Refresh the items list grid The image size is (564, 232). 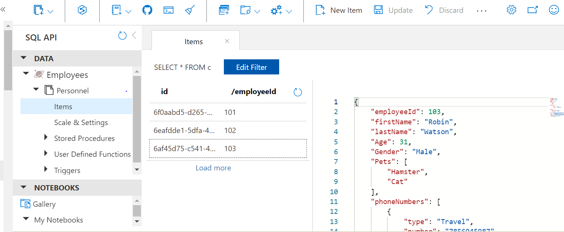(x=298, y=92)
